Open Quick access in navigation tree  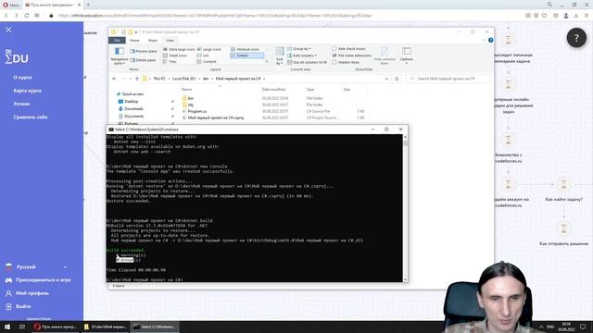coord(132,94)
